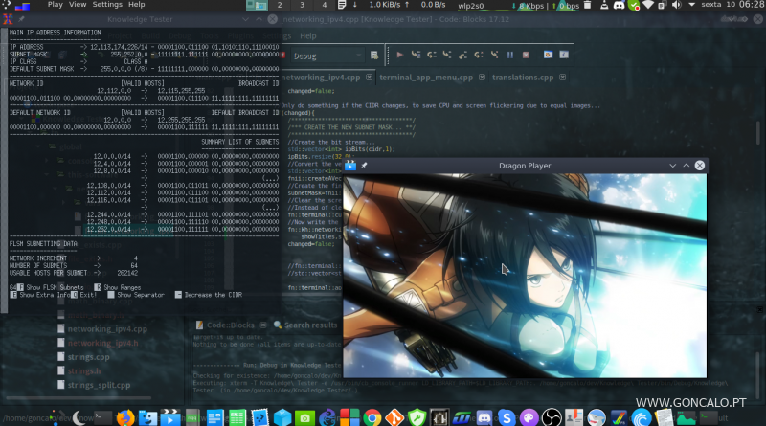Switch to the translations.cpp editor tab

click(523, 78)
